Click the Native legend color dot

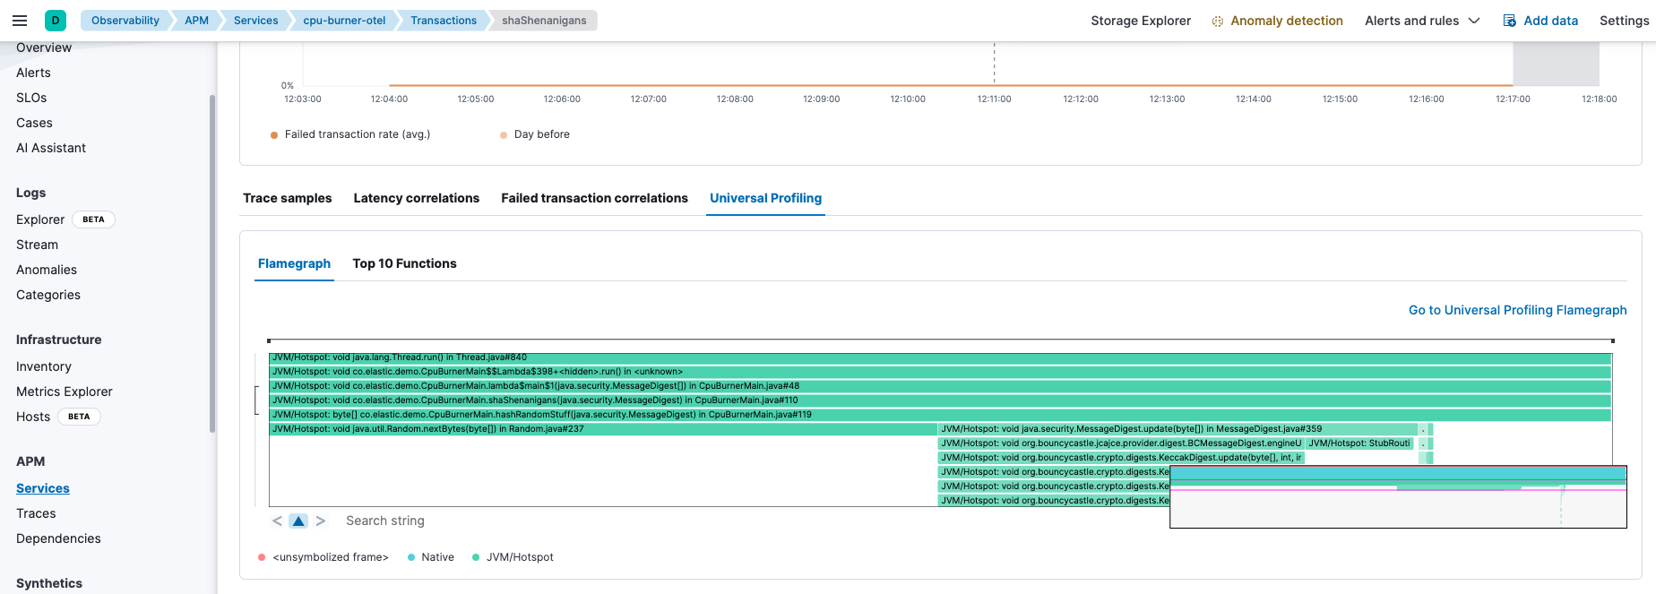click(x=411, y=557)
